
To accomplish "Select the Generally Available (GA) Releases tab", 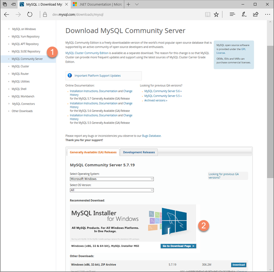I will pos(93,152).
